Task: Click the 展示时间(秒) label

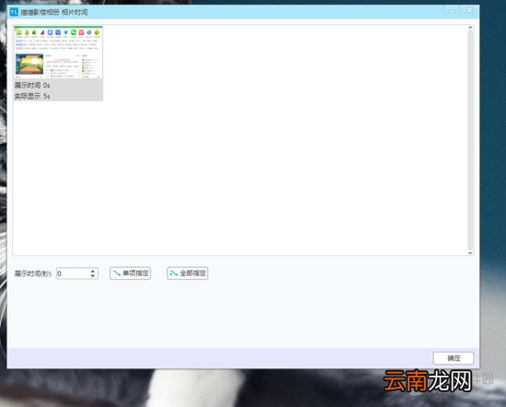Action: tap(33, 273)
